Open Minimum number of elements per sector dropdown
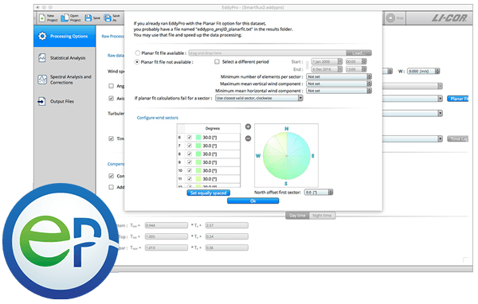 coord(339,76)
